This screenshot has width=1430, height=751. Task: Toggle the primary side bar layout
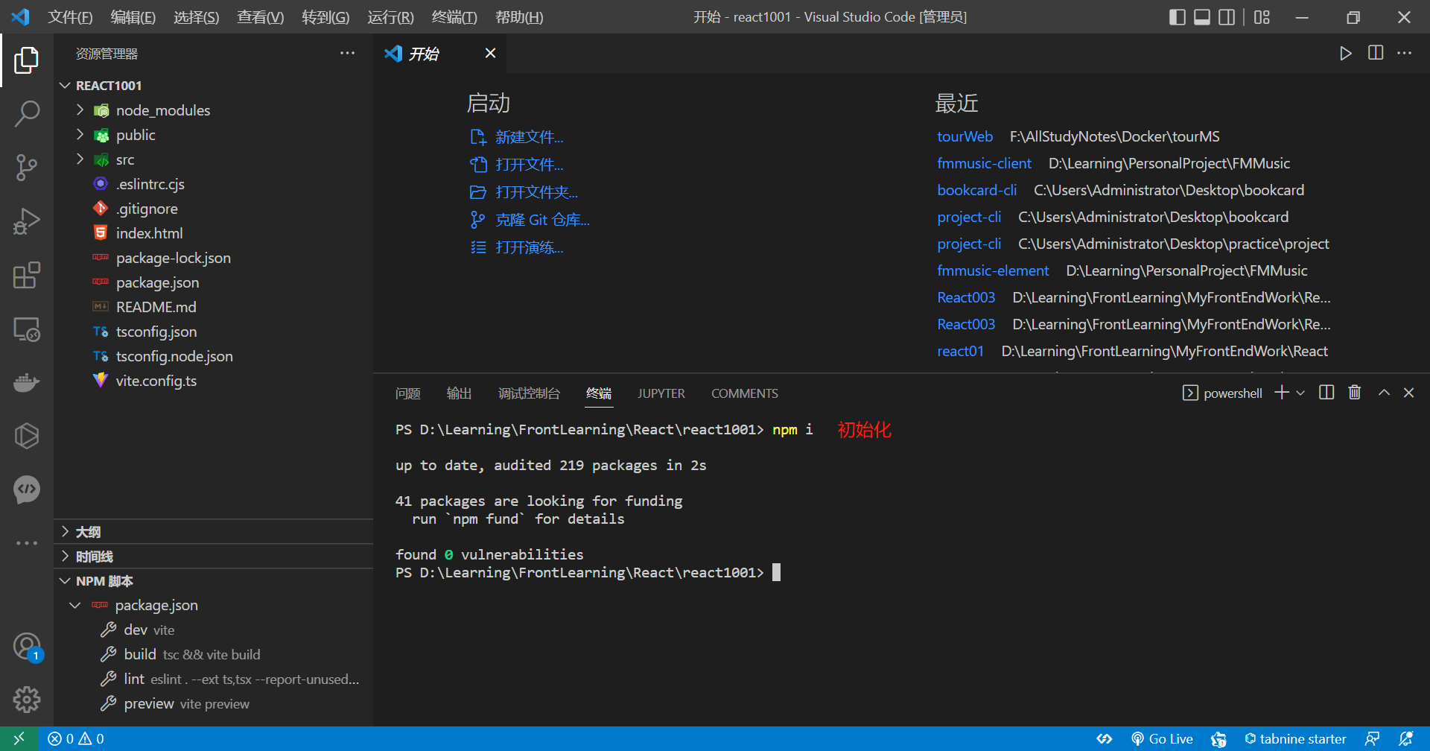[x=1178, y=17]
